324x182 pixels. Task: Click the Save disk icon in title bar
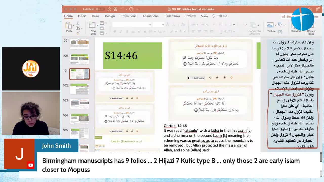115,9
